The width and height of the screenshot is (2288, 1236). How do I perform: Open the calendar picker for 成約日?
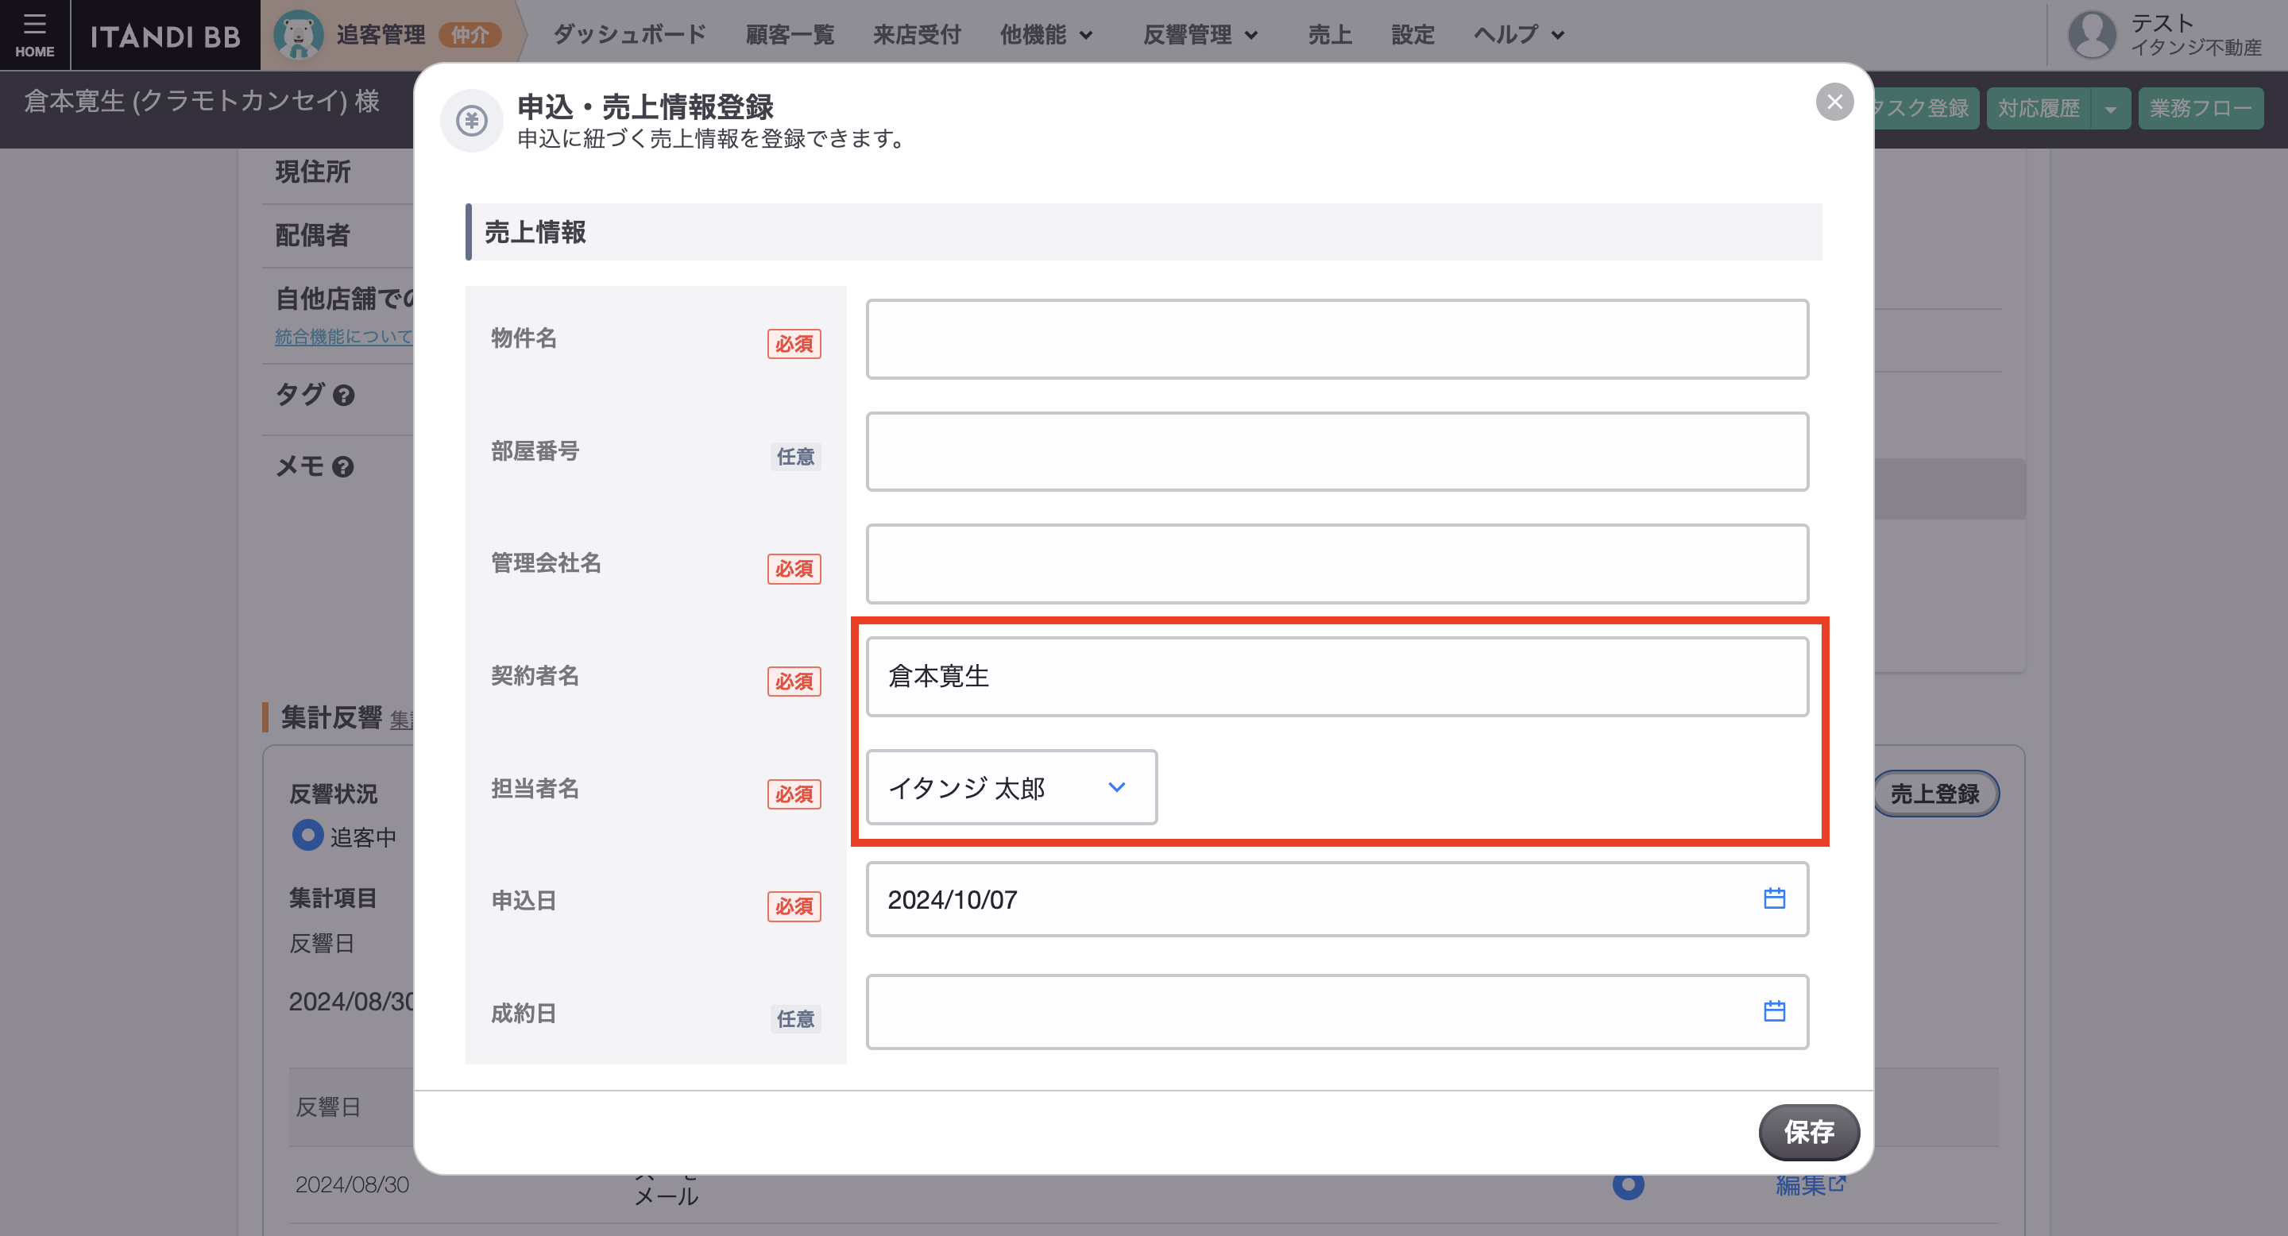[x=1774, y=1011]
